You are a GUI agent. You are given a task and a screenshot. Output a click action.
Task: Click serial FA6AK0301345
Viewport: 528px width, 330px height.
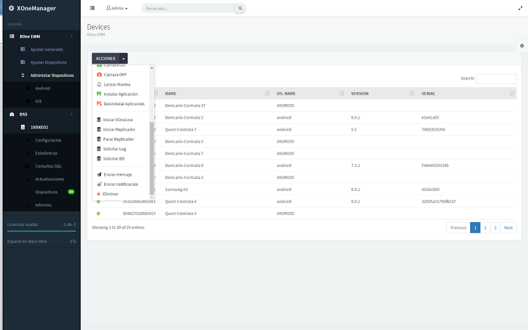pos(435,166)
